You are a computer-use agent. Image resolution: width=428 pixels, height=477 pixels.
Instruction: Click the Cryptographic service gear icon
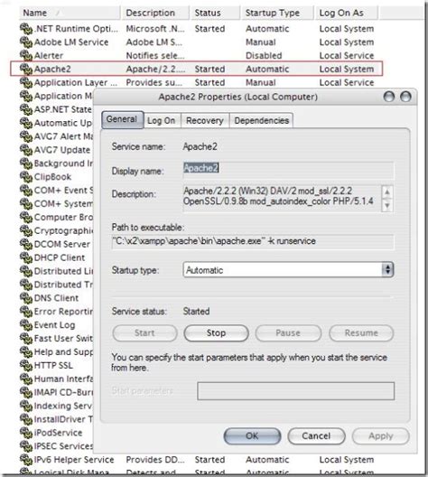point(26,230)
